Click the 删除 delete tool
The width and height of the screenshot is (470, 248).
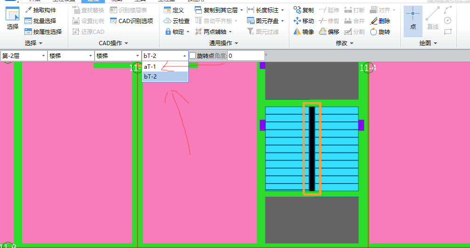coord(380,21)
